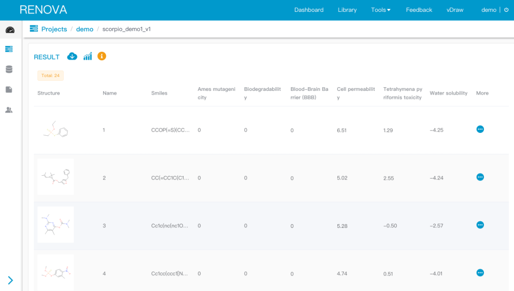The height and width of the screenshot is (291, 514).
Task: Click the power logout icon
Action: click(507, 10)
